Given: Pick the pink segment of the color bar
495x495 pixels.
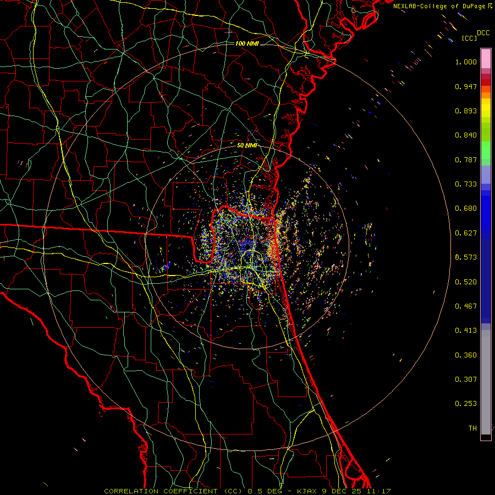Looking at the screenshot, I should tap(486, 59).
